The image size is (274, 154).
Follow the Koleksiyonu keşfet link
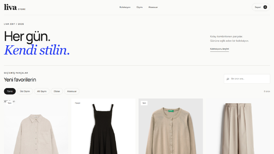pos(219,49)
